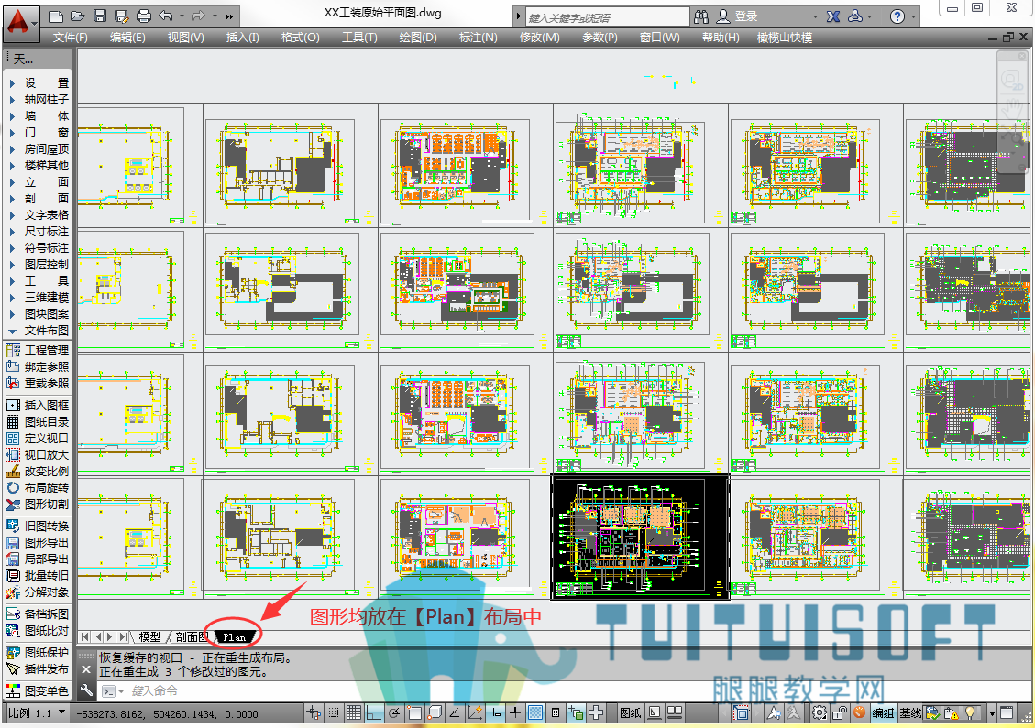
Task: Click the 图纸 paper space button
Action: (631, 712)
